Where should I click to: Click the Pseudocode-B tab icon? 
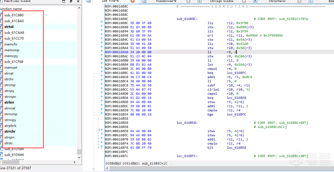tap(144, 1)
